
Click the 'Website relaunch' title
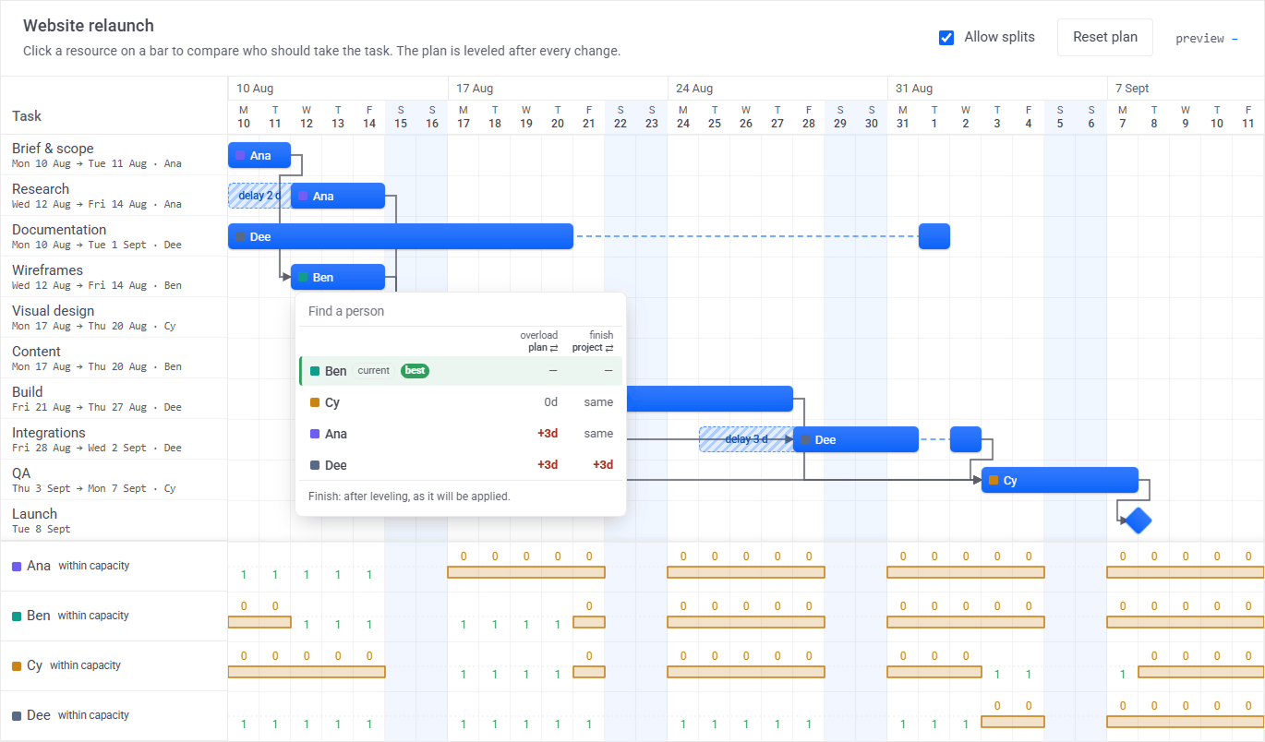click(x=89, y=26)
